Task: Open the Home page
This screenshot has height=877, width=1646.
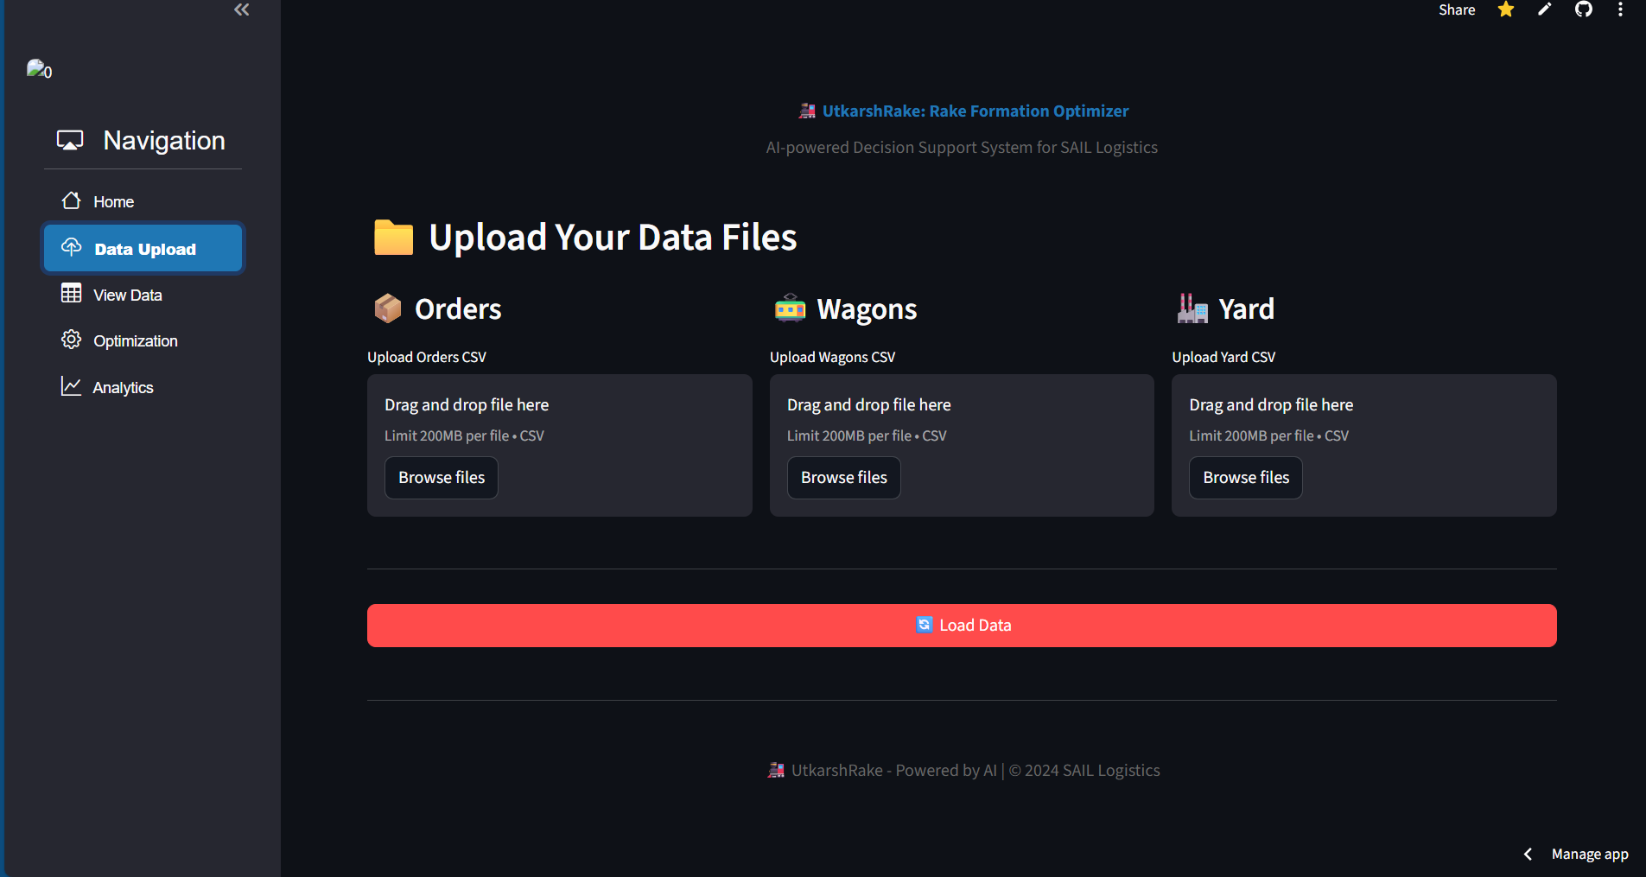Action: click(x=143, y=201)
